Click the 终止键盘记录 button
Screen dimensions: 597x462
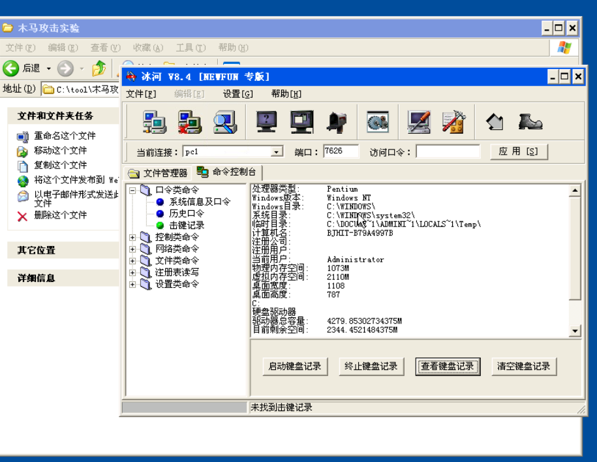[x=371, y=366]
